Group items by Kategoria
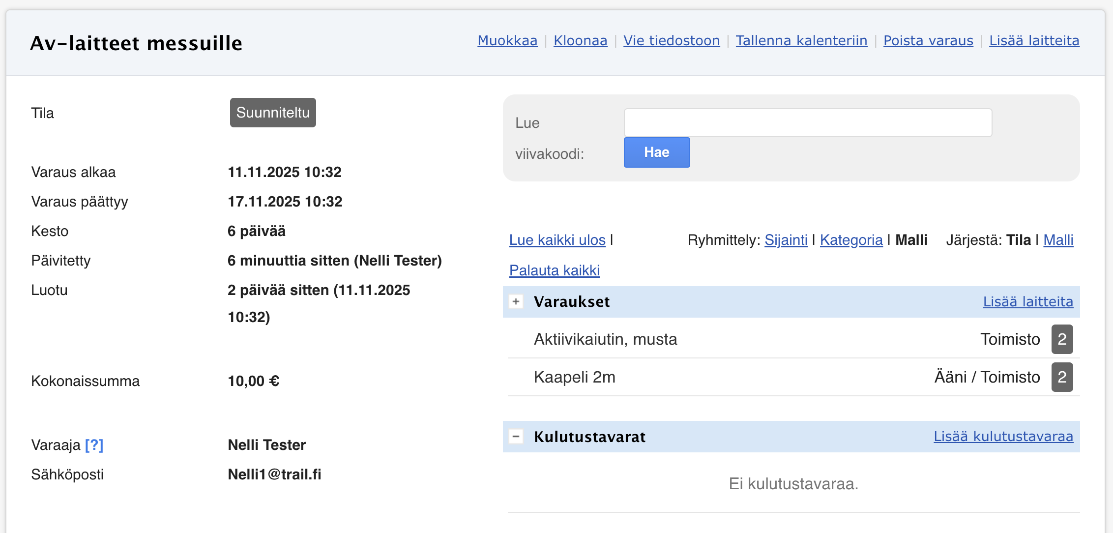 click(851, 240)
